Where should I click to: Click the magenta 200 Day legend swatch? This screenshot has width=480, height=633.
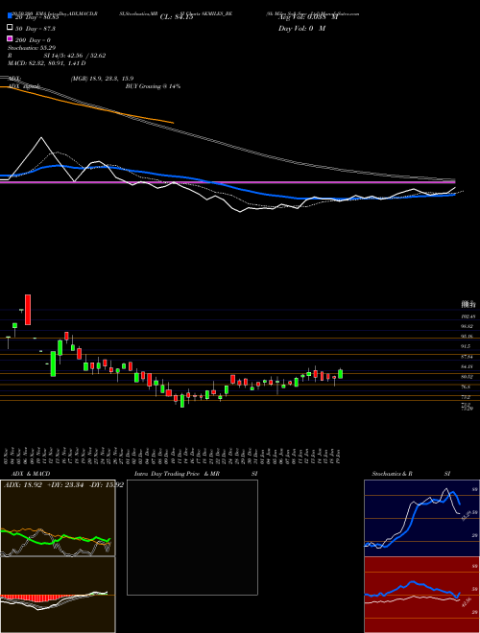pyautogui.click(x=10, y=39)
